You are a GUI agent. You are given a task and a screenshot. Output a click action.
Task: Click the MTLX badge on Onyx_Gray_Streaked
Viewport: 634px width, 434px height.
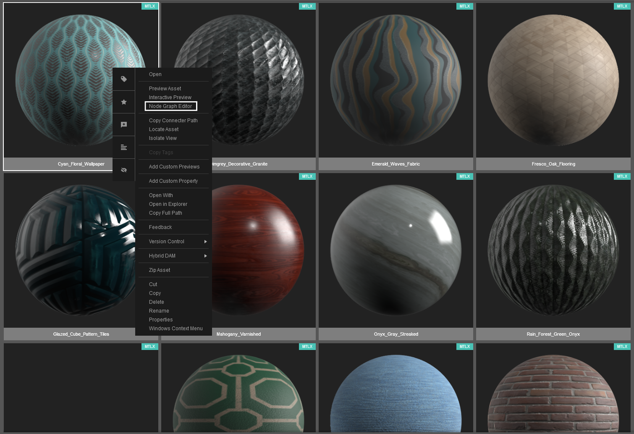pos(464,176)
